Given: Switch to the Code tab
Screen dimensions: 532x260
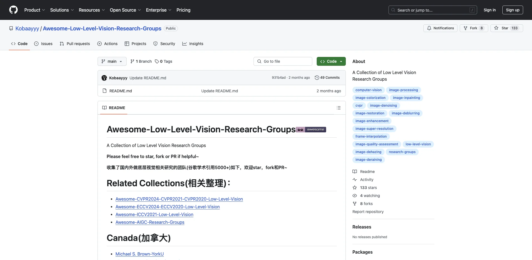Looking at the screenshot, I should click(19, 44).
